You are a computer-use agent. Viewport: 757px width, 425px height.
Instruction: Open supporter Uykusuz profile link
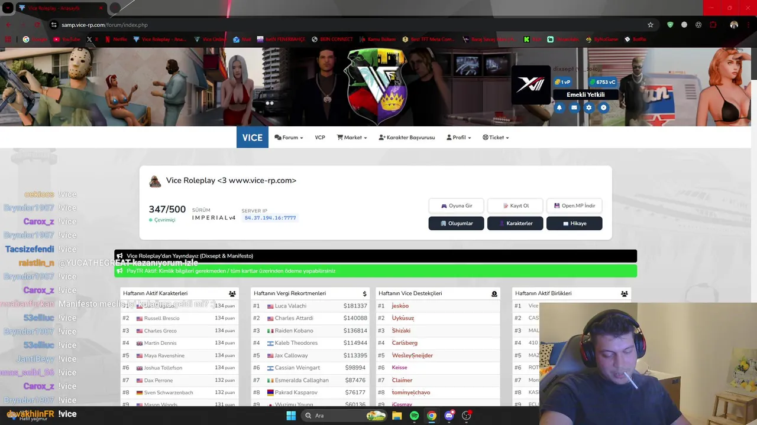click(x=403, y=318)
